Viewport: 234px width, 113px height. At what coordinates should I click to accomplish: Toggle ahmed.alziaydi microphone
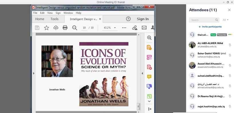pyautogui.click(x=230, y=86)
